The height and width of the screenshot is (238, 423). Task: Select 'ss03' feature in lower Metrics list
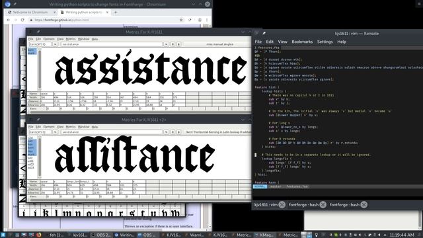pyautogui.click(x=32, y=168)
